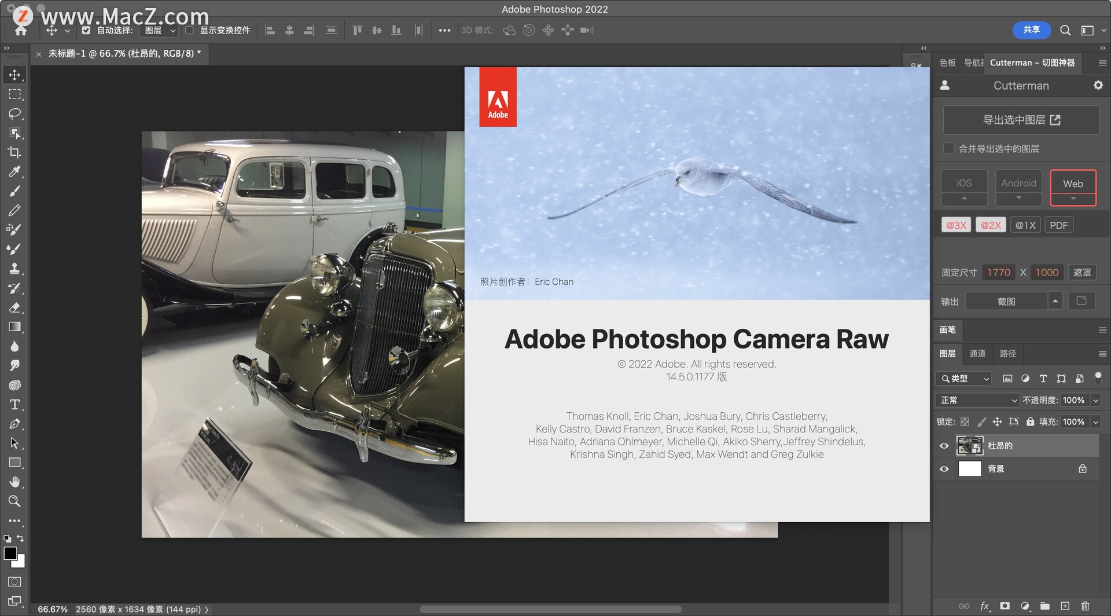Image resolution: width=1111 pixels, height=616 pixels.
Task: Click the delete layer trash icon
Action: point(1085,606)
